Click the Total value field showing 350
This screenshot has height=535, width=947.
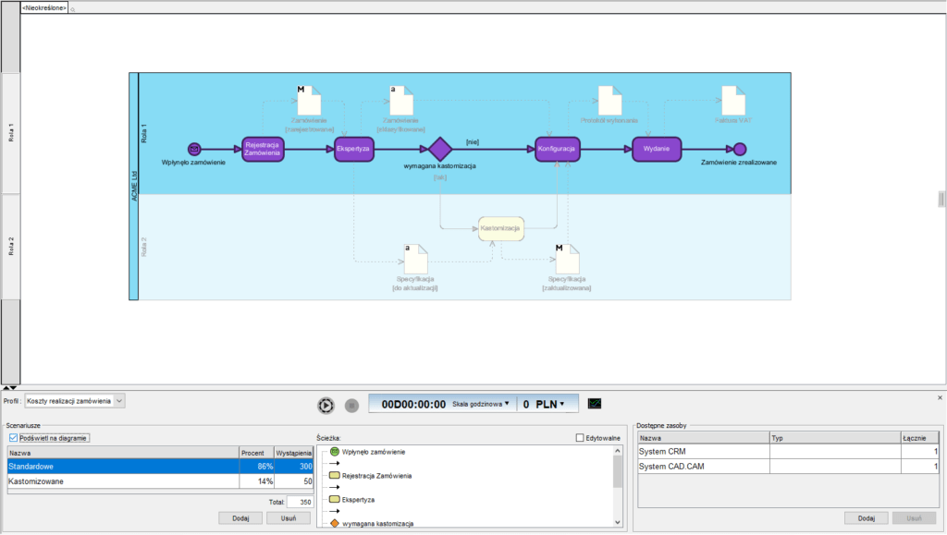pyautogui.click(x=300, y=502)
